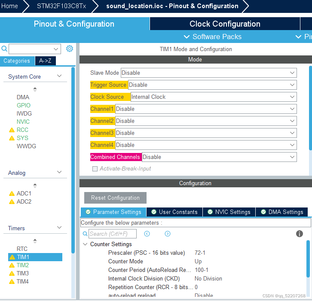
Task: Open the Parameter Settings tab
Action: tap(113, 212)
